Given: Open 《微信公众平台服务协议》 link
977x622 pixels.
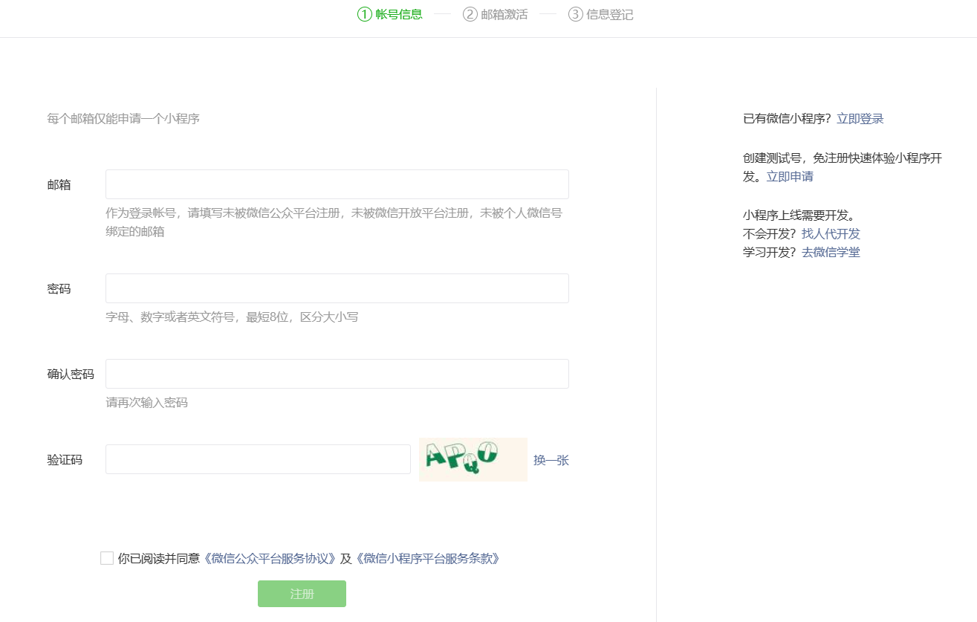Looking at the screenshot, I should coord(270,558).
